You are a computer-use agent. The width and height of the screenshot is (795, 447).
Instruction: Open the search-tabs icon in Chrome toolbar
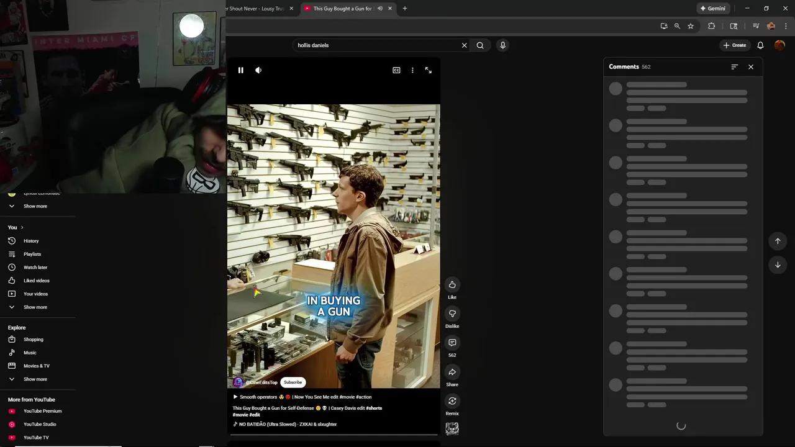734,26
